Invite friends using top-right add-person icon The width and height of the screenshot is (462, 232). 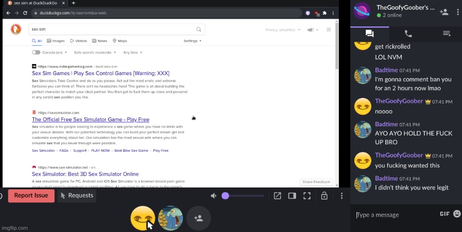[444, 12]
